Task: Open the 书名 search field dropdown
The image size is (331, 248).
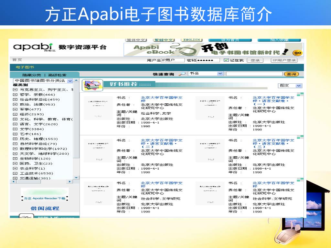Action: tap(220, 74)
